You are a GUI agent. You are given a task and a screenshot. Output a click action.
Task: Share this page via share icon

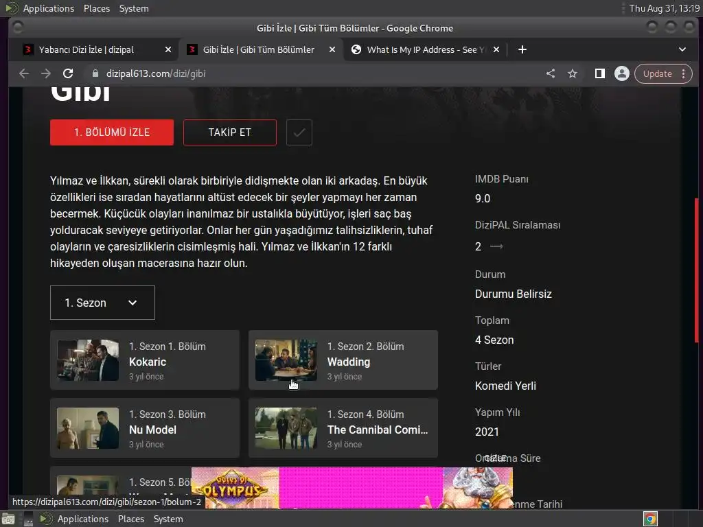click(551, 73)
